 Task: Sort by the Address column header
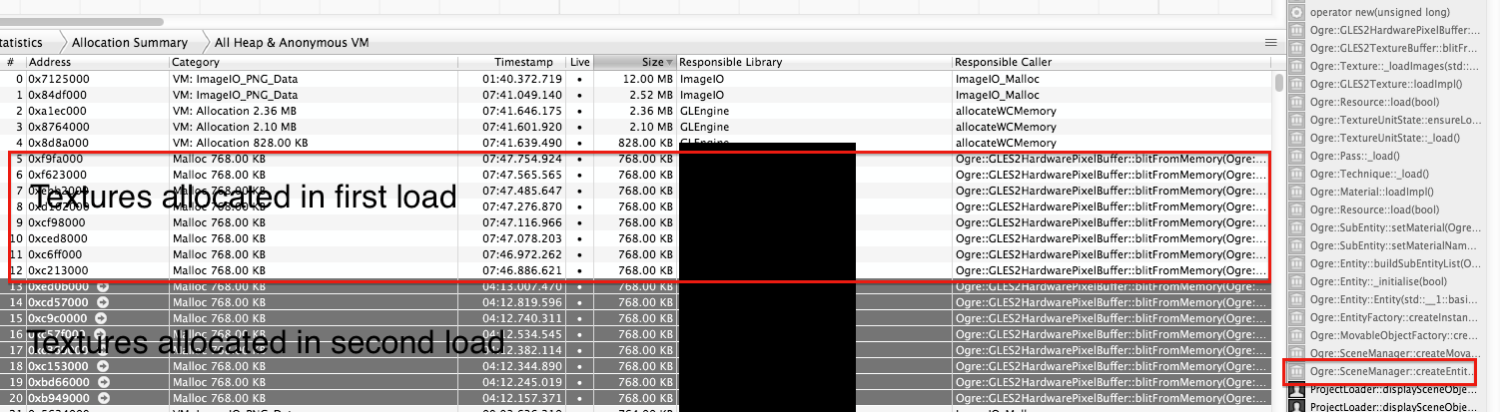(97, 62)
